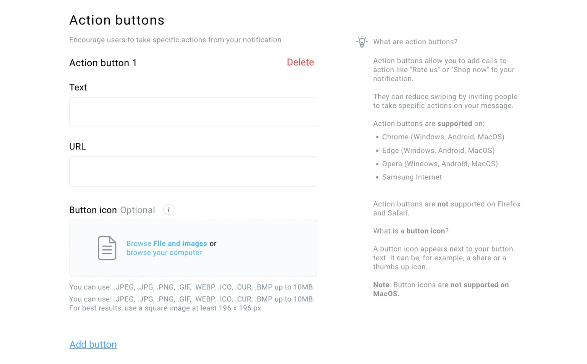The width and height of the screenshot is (587, 364).
Task: Click the info icon beside Button icon label
Action: tap(169, 210)
